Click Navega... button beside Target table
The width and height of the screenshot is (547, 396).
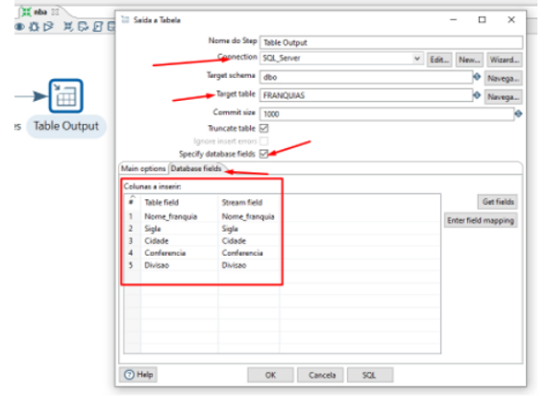click(x=503, y=97)
